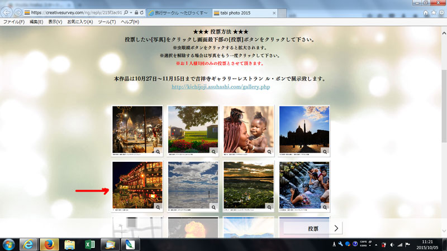Switch to the tabi photo 2015 tab
The image size is (447, 251).
coord(245,13)
